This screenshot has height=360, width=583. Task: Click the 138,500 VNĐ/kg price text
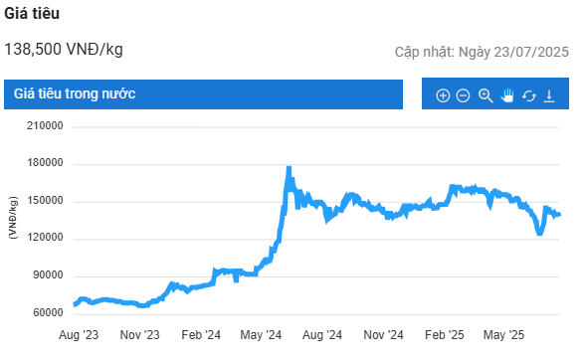[64, 49]
